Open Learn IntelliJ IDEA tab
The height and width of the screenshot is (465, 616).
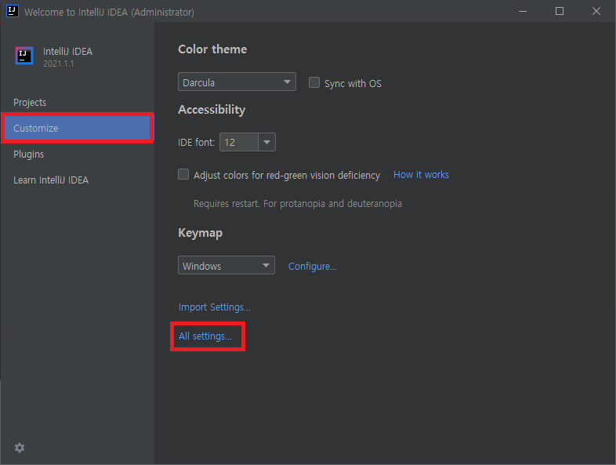tap(51, 180)
